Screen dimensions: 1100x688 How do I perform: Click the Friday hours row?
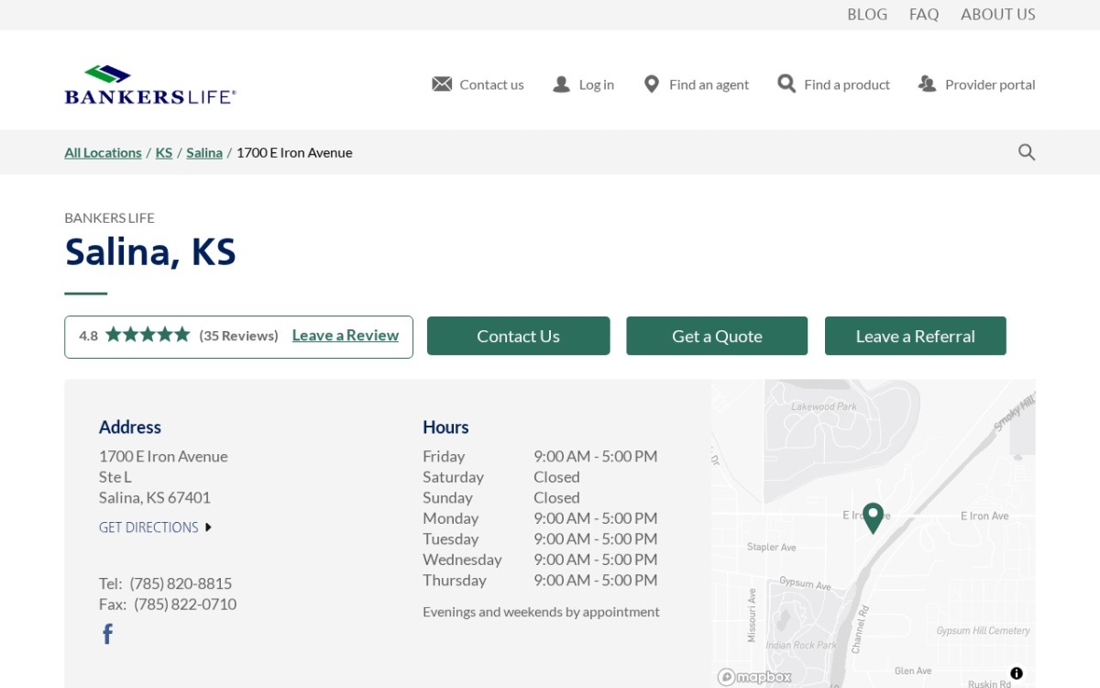540,456
